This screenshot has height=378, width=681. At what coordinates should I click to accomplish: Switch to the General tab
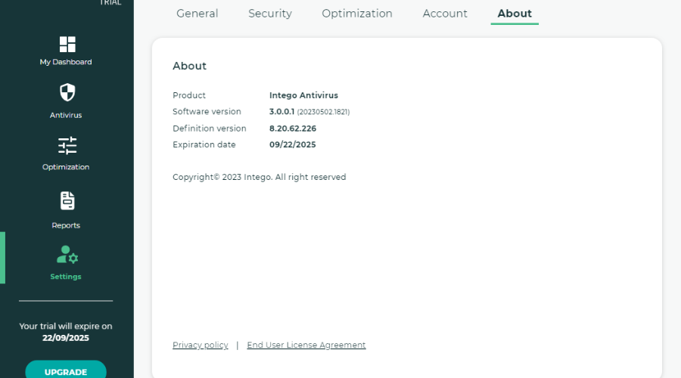coord(197,14)
